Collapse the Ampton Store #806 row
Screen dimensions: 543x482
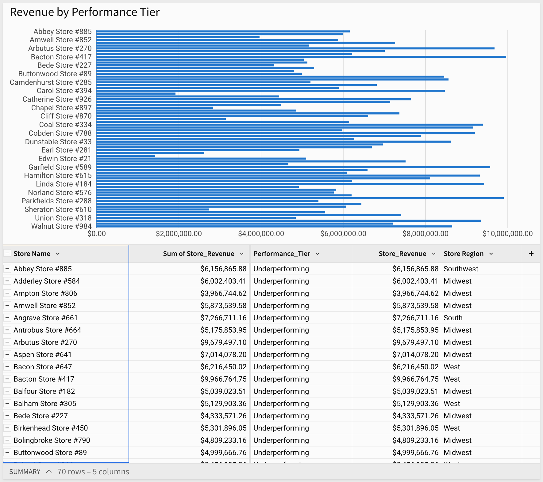coord(7,293)
